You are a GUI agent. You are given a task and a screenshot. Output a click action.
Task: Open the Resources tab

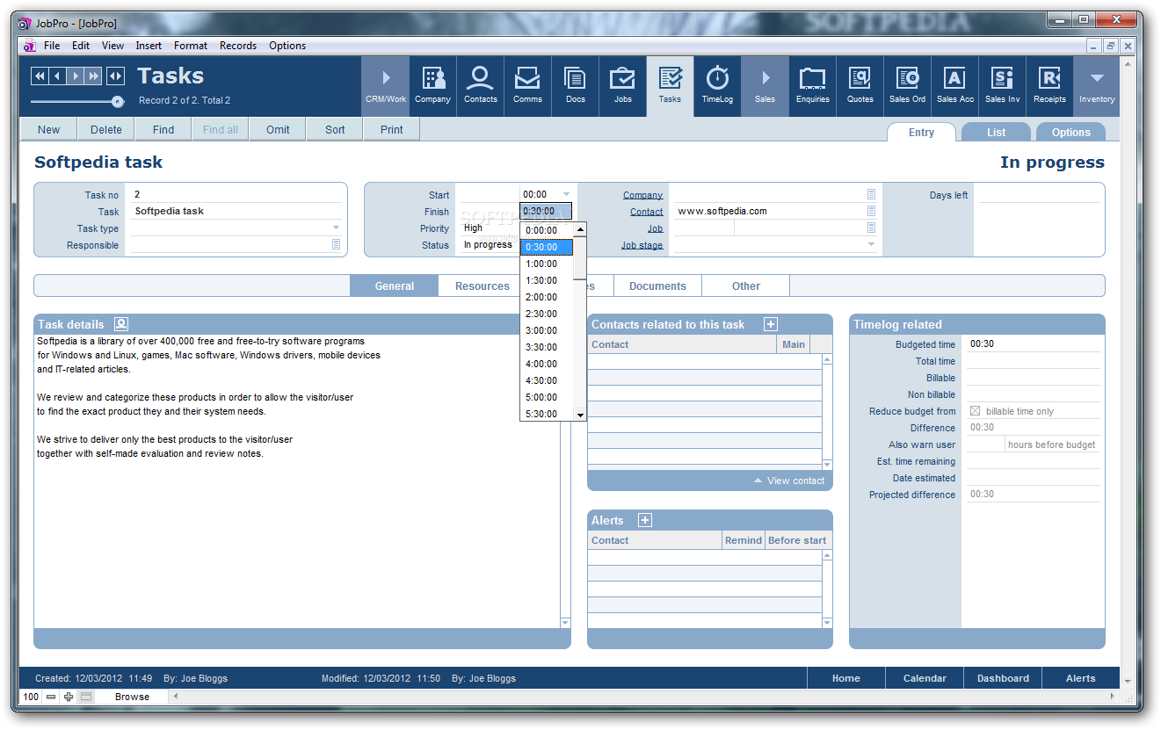483,286
